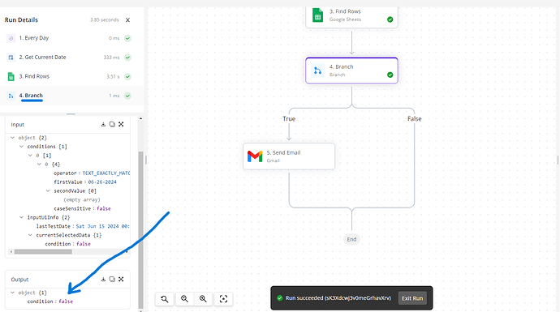This screenshot has width=560, height=312.
Task: Collapse the inputUiInfo node
Action: (x=21, y=217)
